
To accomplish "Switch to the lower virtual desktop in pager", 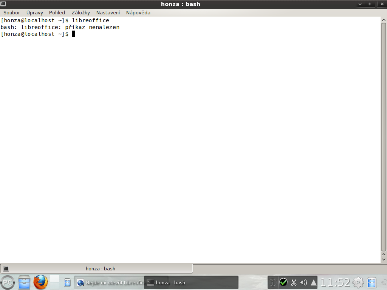I will 54,286.
